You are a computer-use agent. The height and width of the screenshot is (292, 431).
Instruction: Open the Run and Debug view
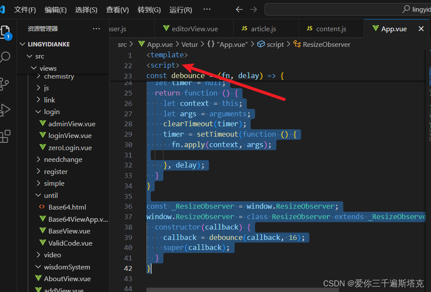6,110
